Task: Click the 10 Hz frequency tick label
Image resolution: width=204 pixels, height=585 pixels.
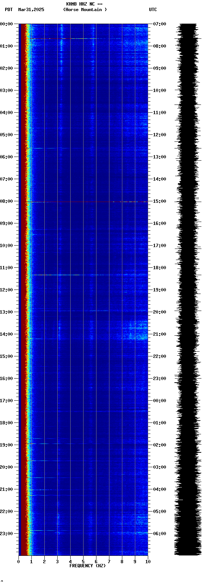Action: coord(148,562)
